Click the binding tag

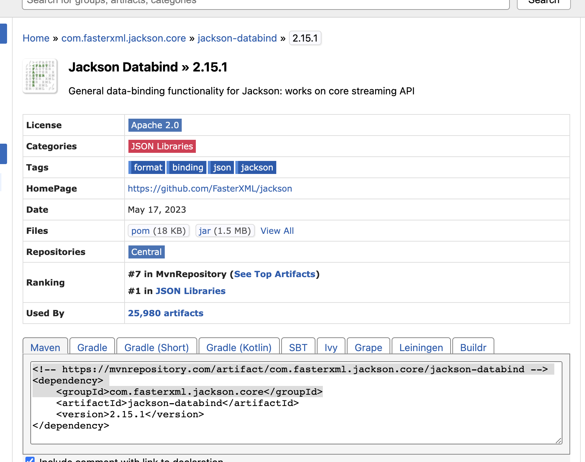click(187, 167)
